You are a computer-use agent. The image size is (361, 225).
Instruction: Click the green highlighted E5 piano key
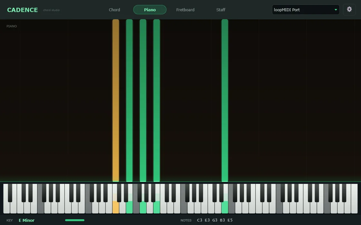click(x=225, y=207)
